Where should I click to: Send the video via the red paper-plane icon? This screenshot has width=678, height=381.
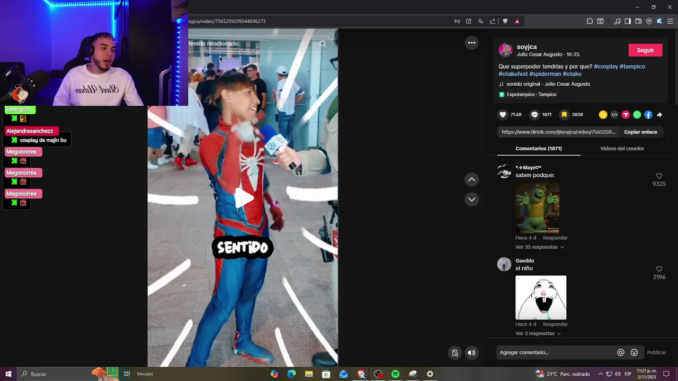(626, 114)
